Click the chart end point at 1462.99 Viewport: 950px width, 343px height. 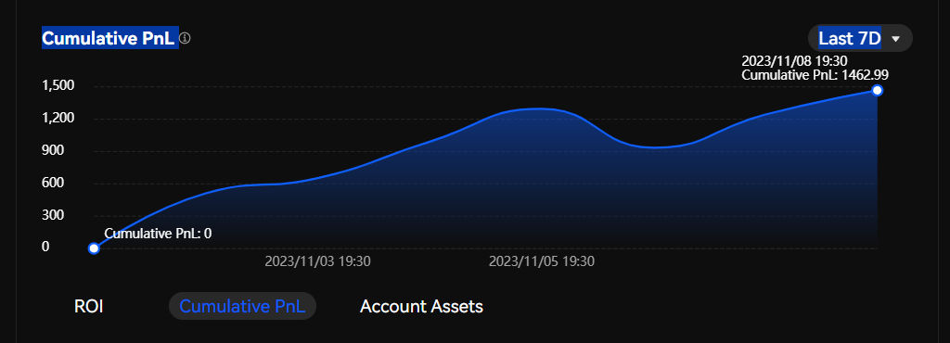pyautogui.click(x=877, y=91)
